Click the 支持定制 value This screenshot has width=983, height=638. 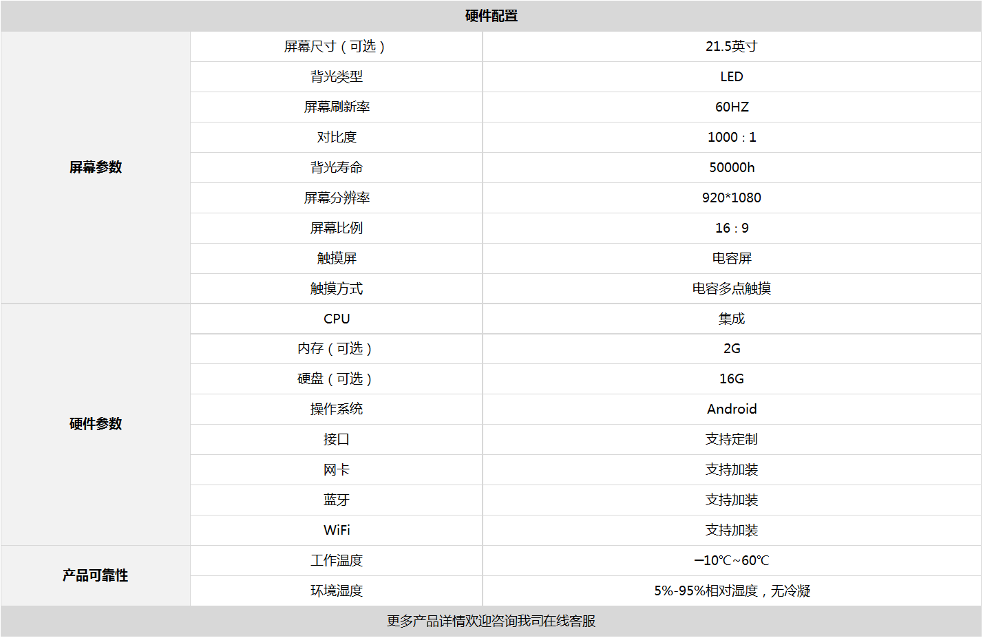732,439
